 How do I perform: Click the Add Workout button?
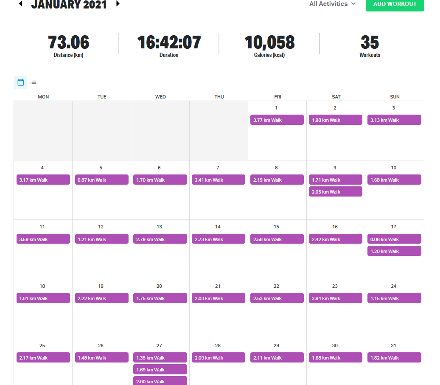(x=395, y=4)
